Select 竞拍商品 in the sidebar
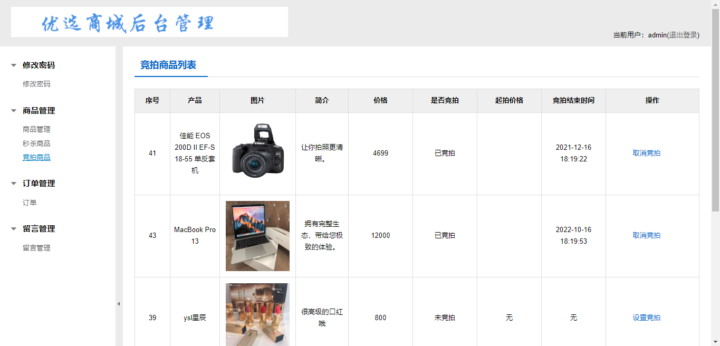720x346 pixels. point(36,157)
